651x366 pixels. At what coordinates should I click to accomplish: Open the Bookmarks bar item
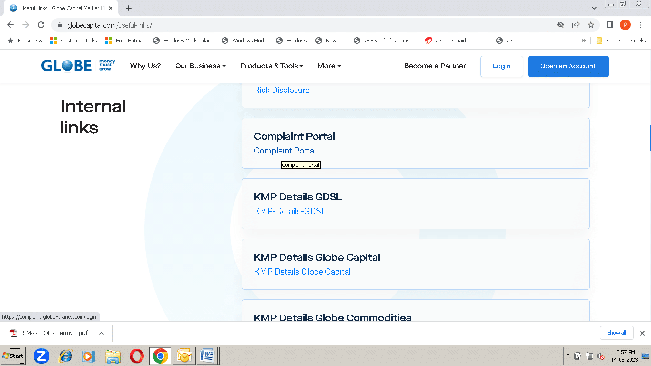25,41
